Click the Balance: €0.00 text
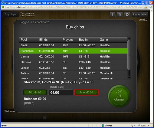Viewport: 154px width, 128px height. pyautogui.click(x=35, y=99)
